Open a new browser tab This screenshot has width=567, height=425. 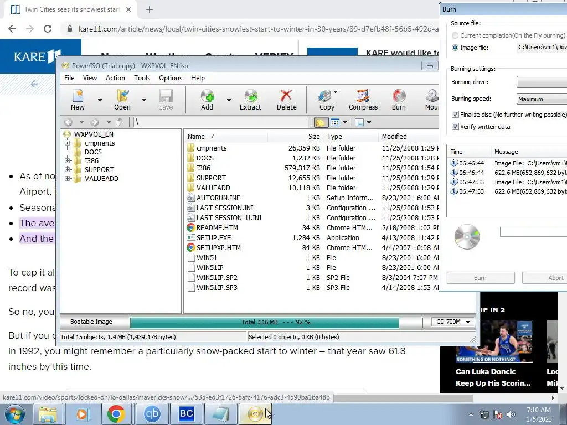[x=150, y=10]
